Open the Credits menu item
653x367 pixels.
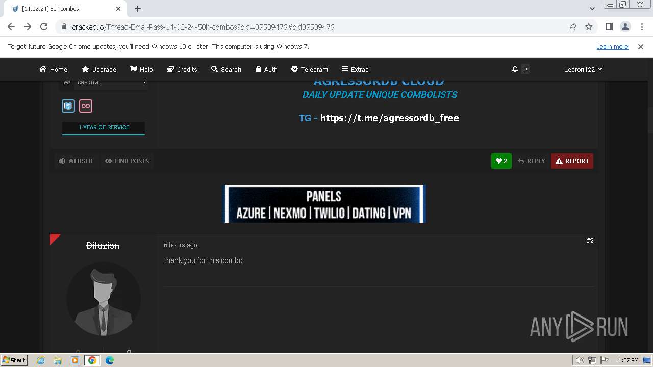[x=182, y=69]
